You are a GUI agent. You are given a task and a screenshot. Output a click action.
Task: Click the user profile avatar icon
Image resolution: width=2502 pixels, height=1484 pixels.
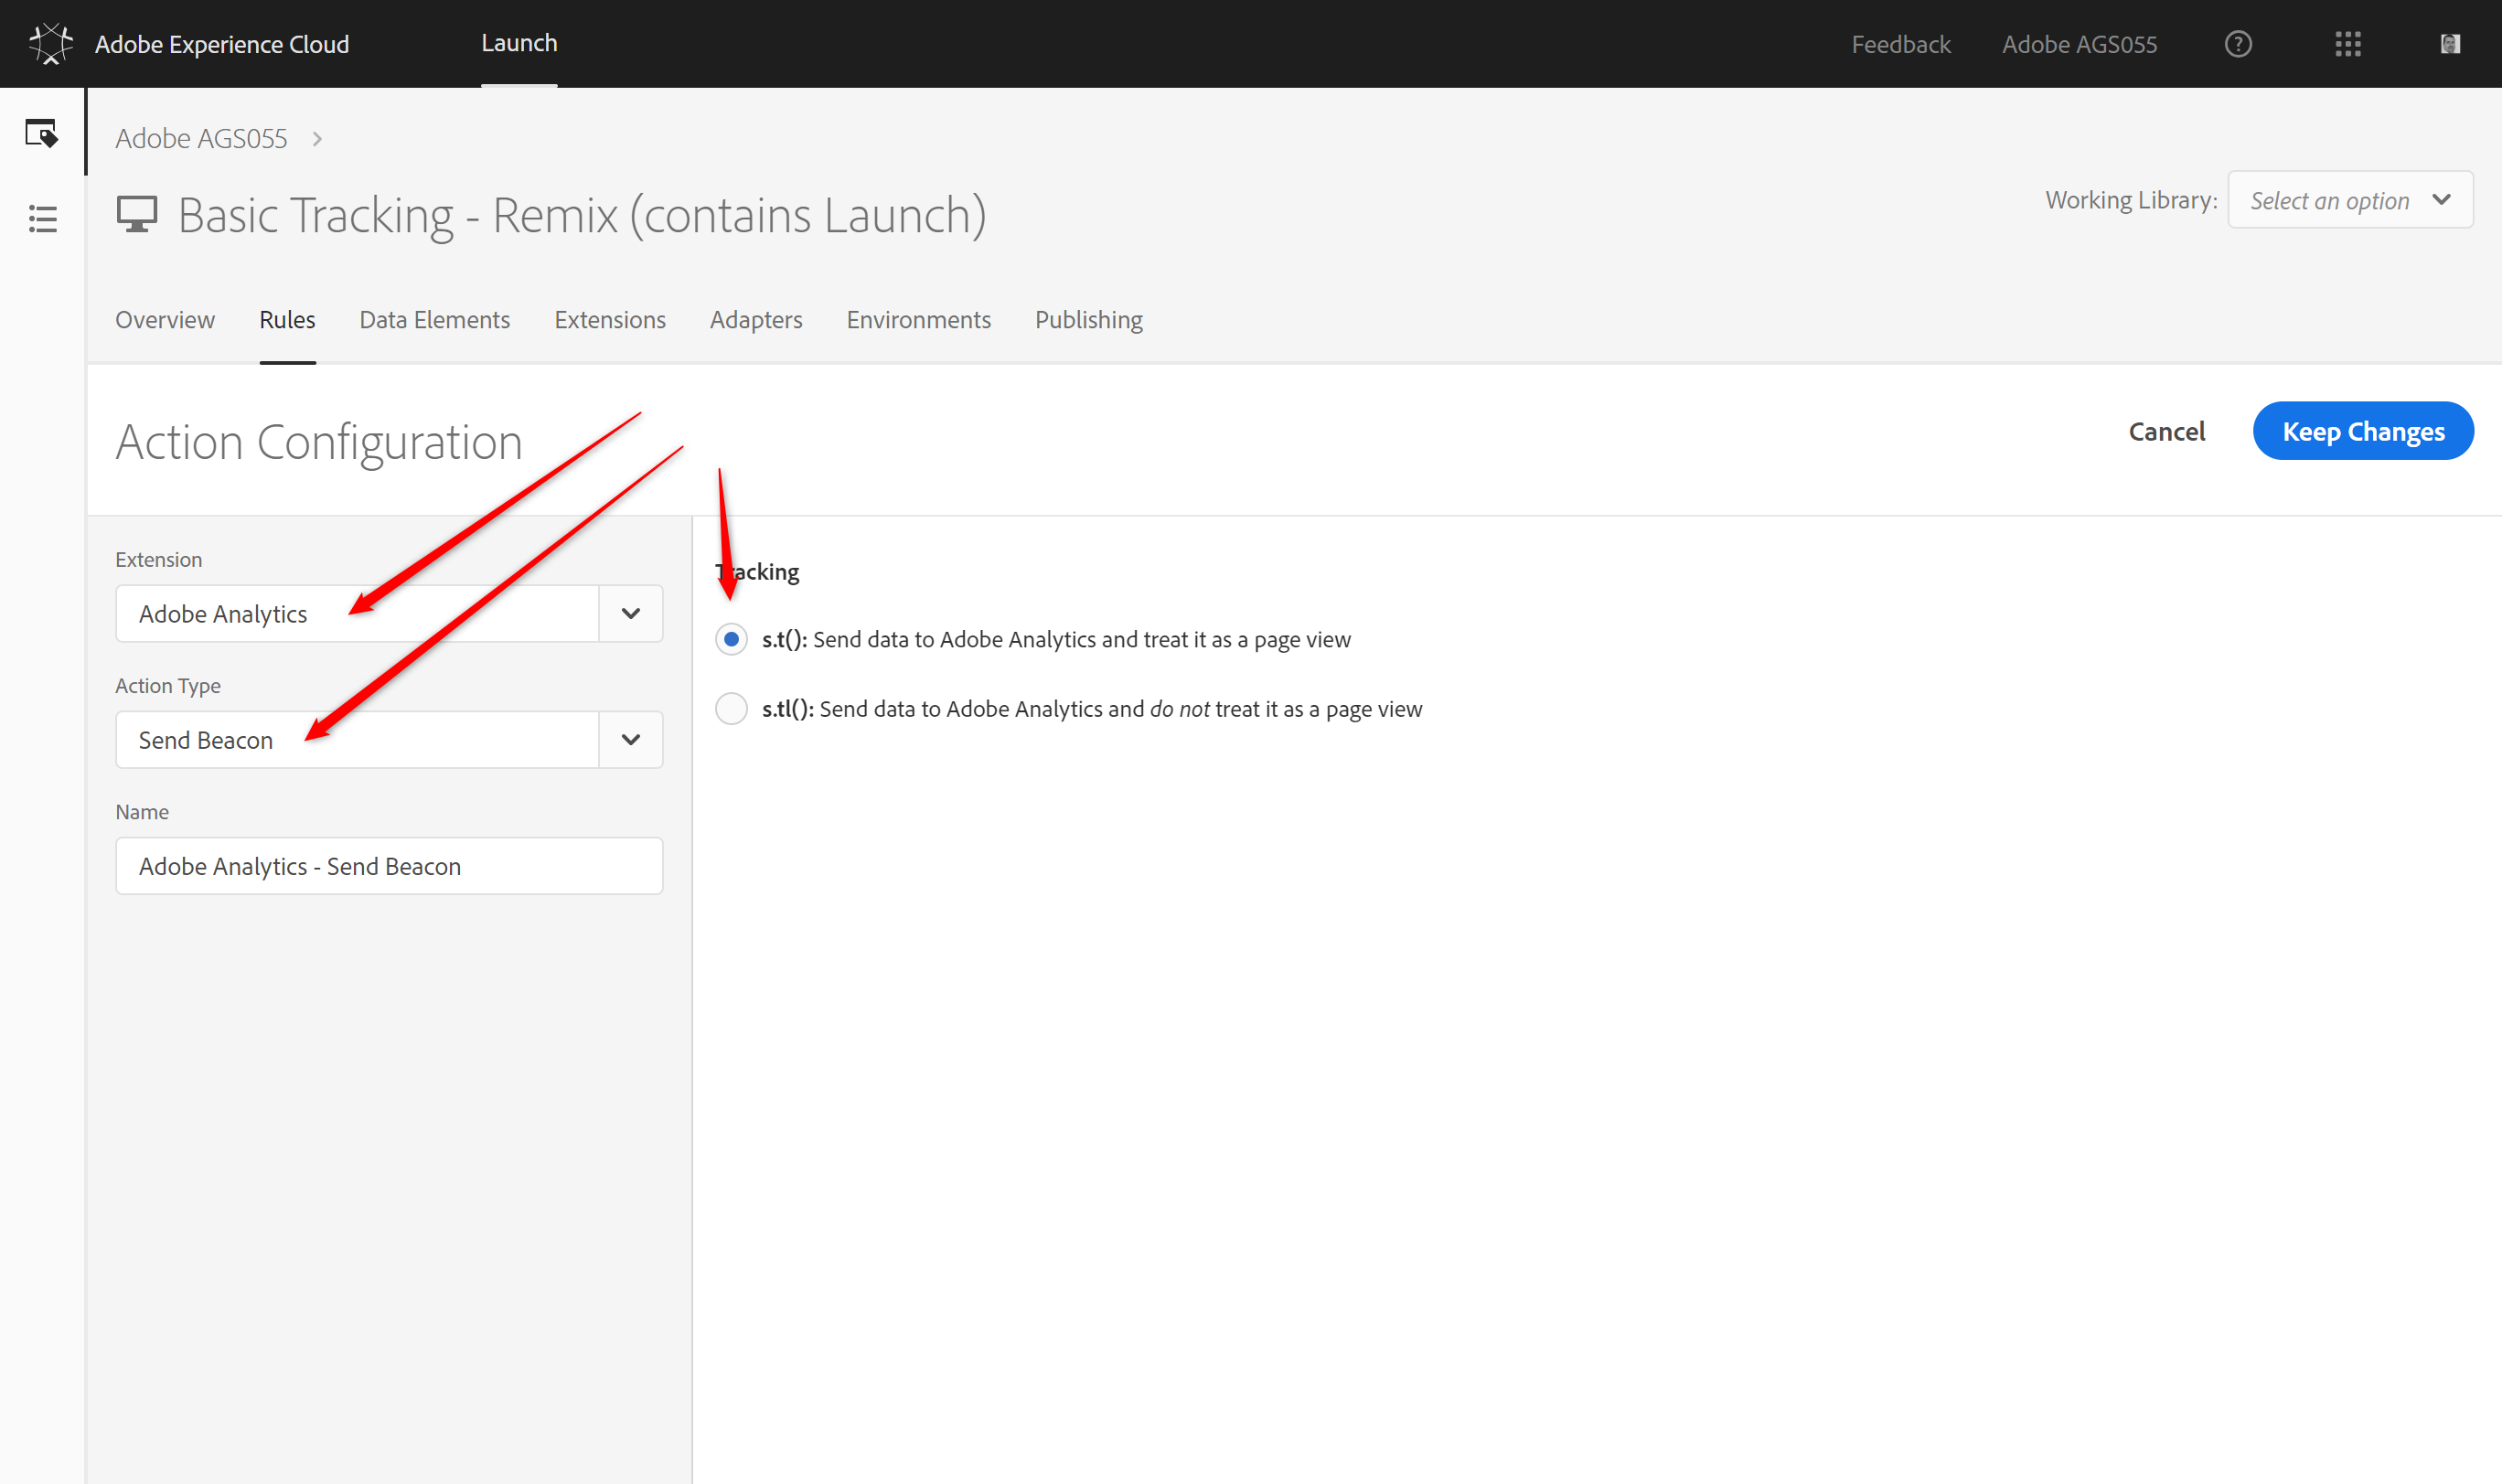click(x=2449, y=44)
